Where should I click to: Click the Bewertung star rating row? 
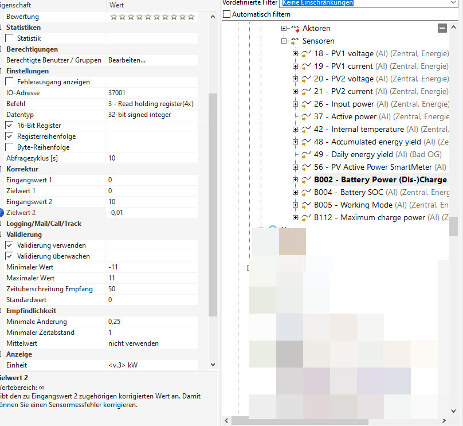152,17
